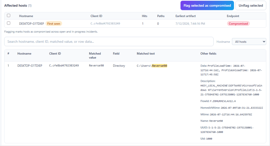The image size is (270, 146).
Task: Click the Compromised endpoint badge
Action: pos(238,24)
